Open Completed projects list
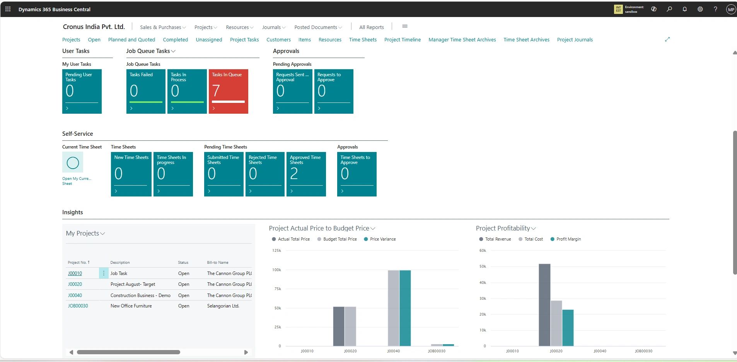 pyautogui.click(x=175, y=39)
